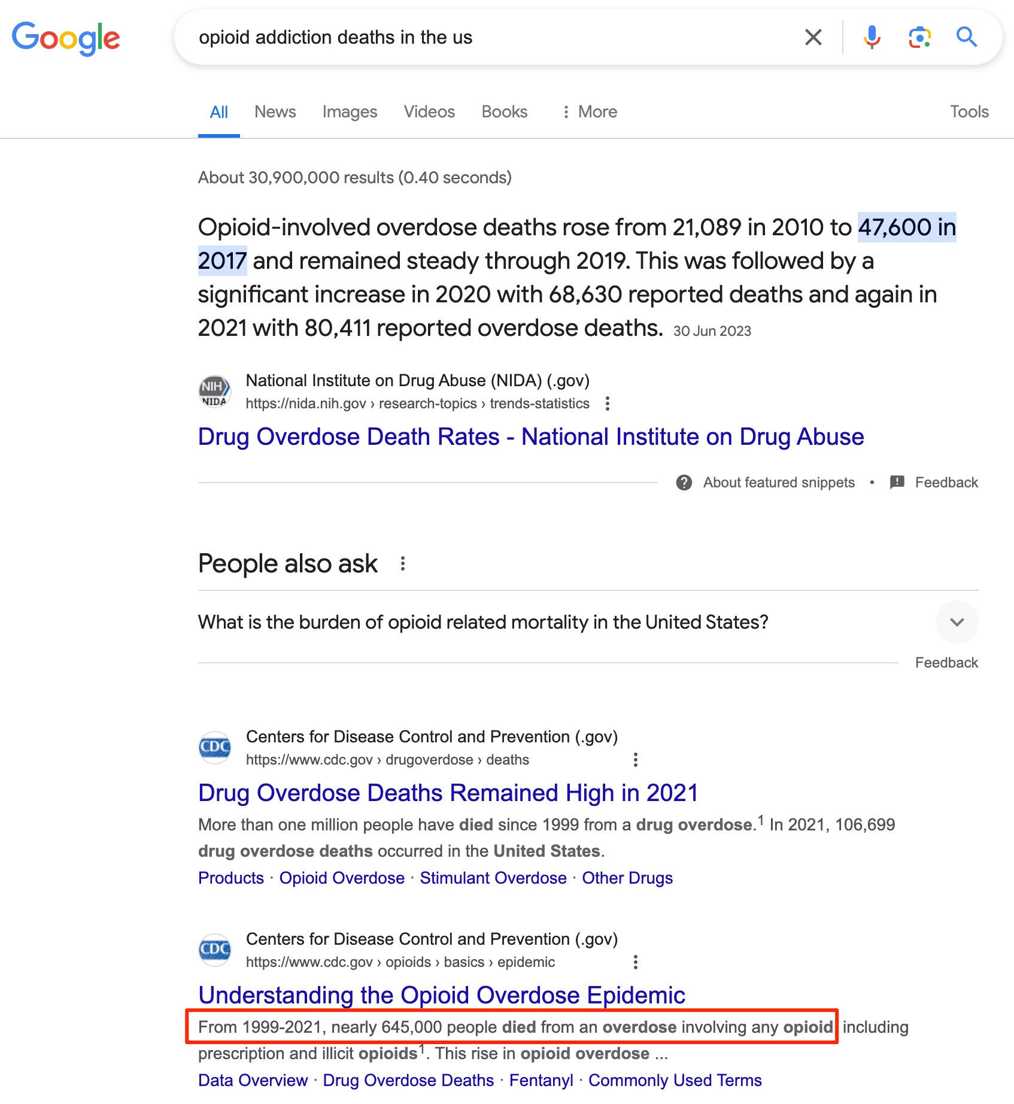Image resolution: width=1014 pixels, height=1104 pixels.
Task: Open options for first CDC drugoverdose result
Action: [636, 760]
